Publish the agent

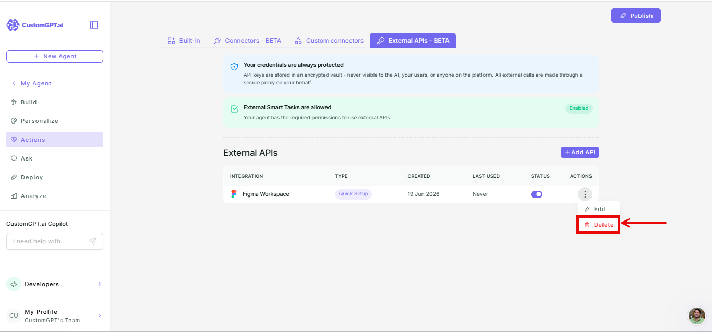click(x=636, y=16)
